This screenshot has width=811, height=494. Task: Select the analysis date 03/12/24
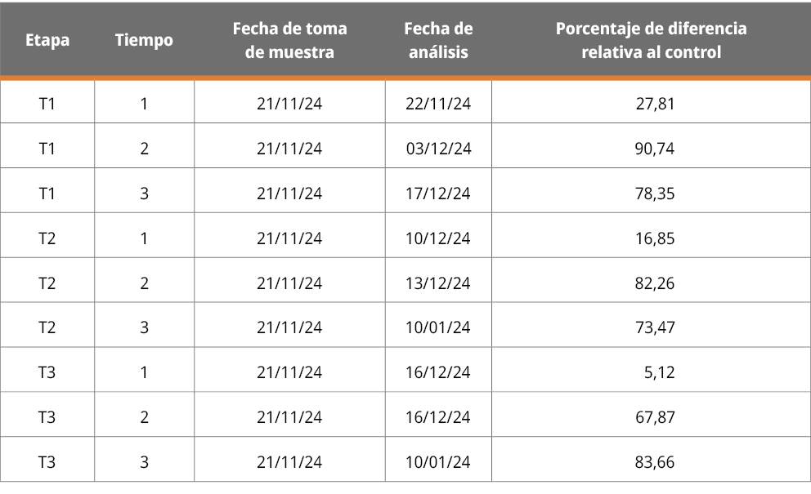tap(438, 149)
